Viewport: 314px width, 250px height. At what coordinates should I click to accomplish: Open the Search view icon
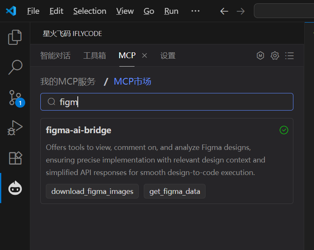pos(15,67)
